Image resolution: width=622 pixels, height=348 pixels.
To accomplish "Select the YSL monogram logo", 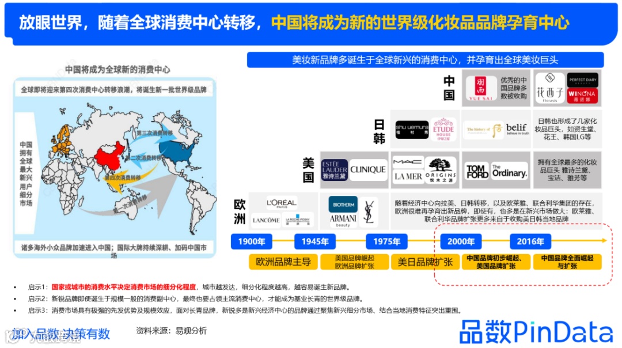I will (369, 212).
